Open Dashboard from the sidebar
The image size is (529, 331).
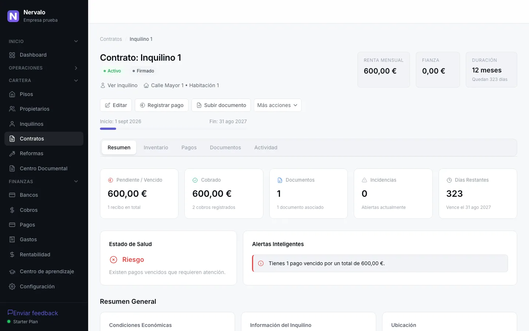coord(44,55)
